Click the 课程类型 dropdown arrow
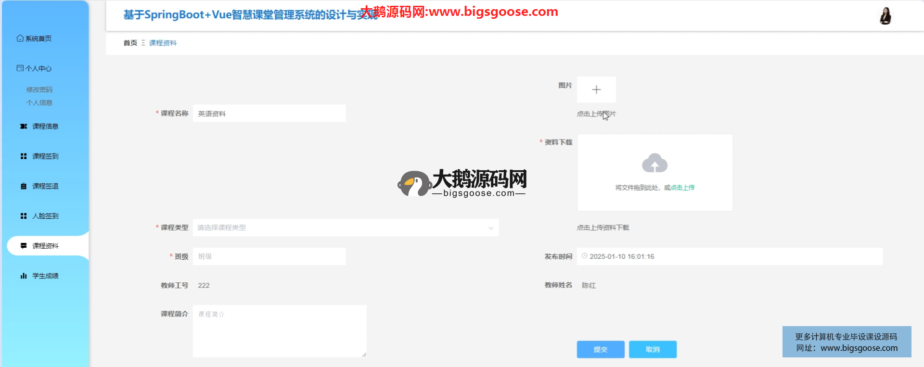The height and width of the screenshot is (367, 924). click(491, 228)
